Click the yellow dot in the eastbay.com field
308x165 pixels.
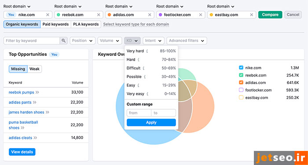(211, 15)
